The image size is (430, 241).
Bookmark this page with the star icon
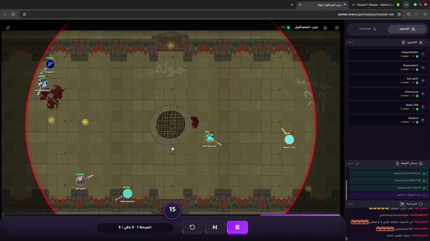24,14
